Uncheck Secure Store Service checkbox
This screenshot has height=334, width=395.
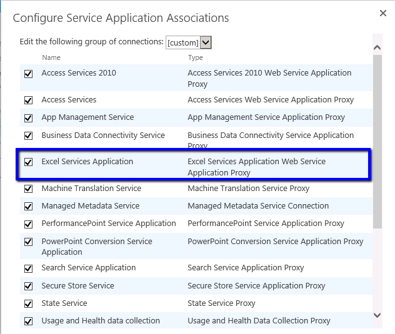(x=29, y=286)
